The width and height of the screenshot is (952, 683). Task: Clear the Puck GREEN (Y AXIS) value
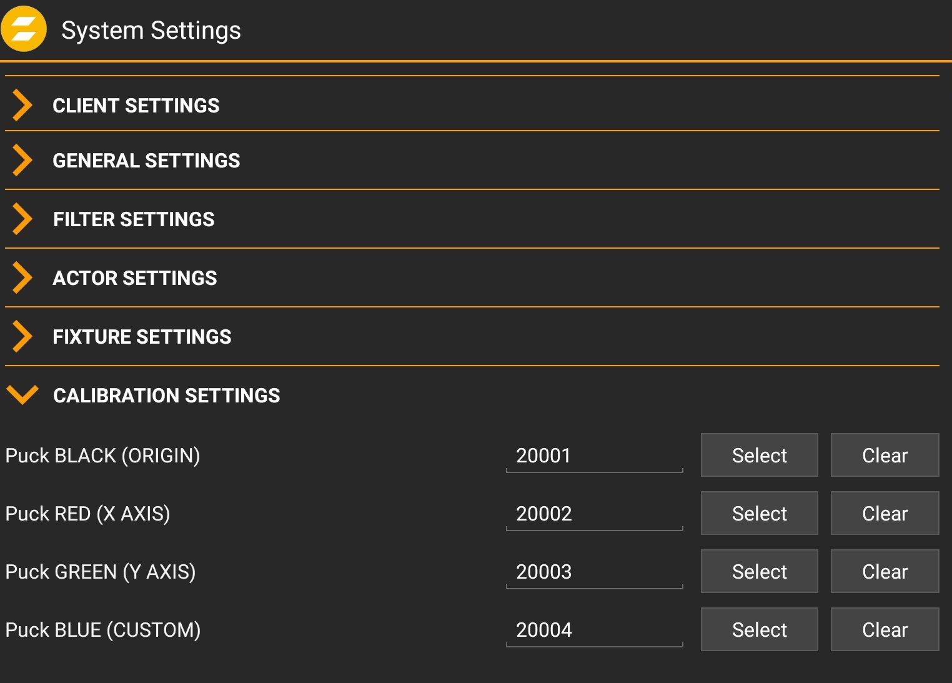(x=884, y=571)
